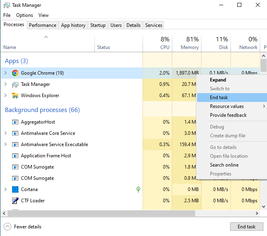Open the View menu
Screen dimensions: 267x236
[x=43, y=15]
